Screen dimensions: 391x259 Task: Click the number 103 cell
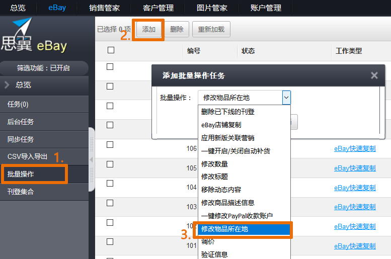[192, 207]
